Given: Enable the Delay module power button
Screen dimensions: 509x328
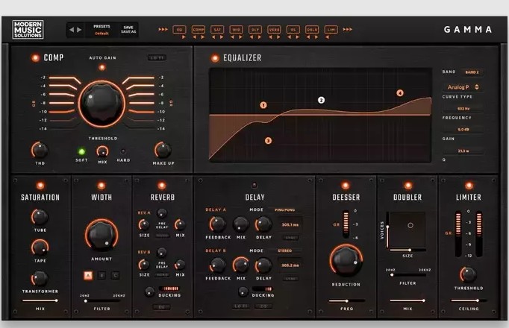Looking at the screenshot, I should pos(254,185).
